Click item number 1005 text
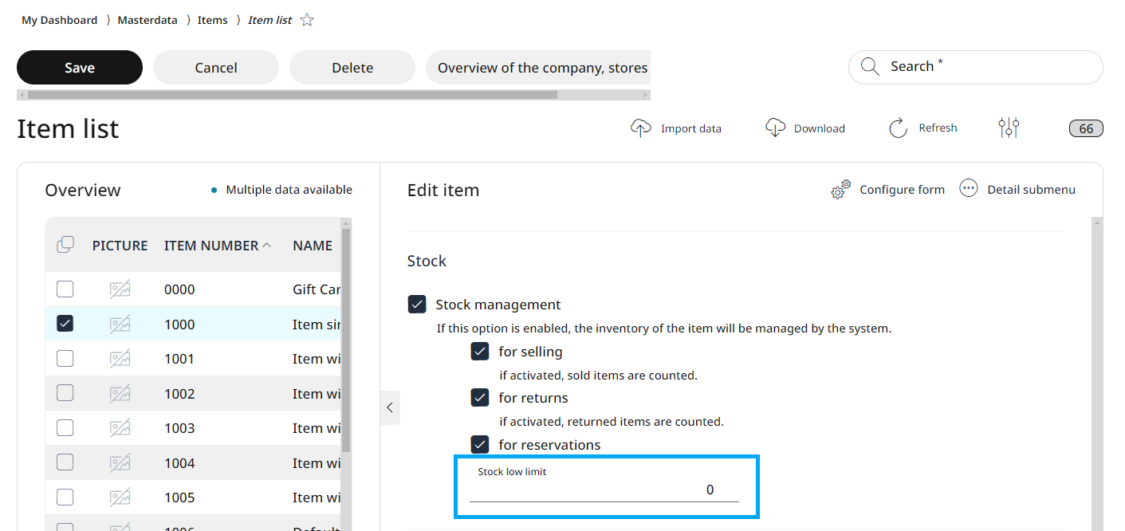Screen dimensions: 1125x531 (x=179, y=498)
